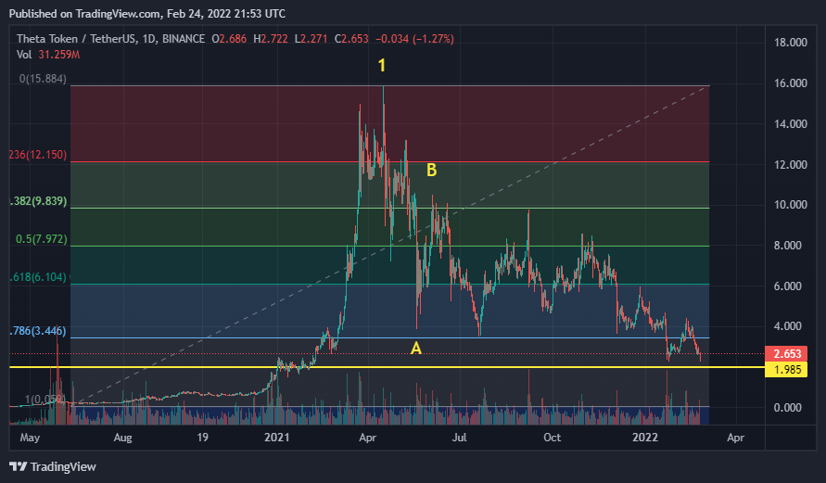The width and height of the screenshot is (826, 483).
Task: Click the current price tag 2.653
Action: click(786, 354)
